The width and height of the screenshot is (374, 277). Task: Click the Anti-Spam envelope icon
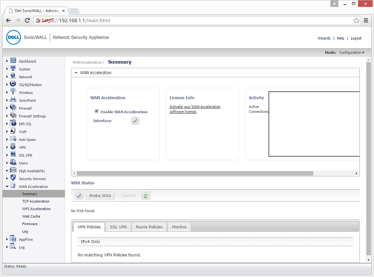coord(13,139)
